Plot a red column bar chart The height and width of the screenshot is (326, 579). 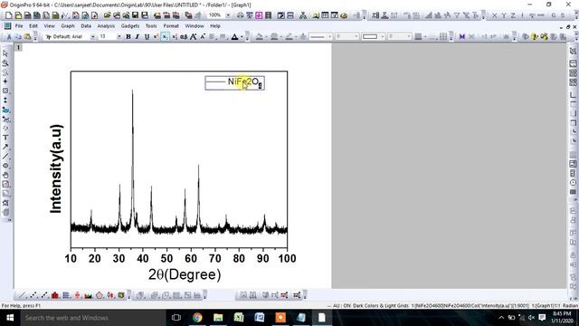(x=55, y=295)
